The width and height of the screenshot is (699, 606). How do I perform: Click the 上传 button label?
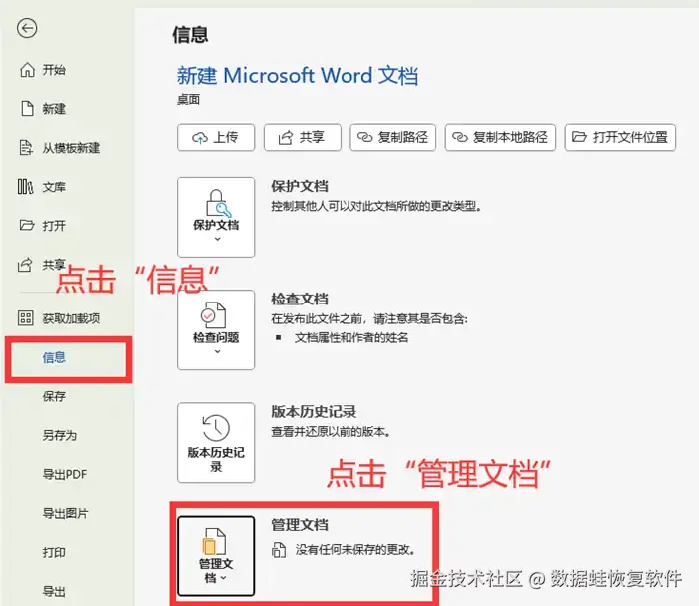point(225,137)
